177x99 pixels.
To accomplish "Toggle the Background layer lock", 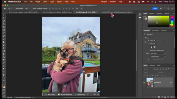I will (x=171, y=82).
